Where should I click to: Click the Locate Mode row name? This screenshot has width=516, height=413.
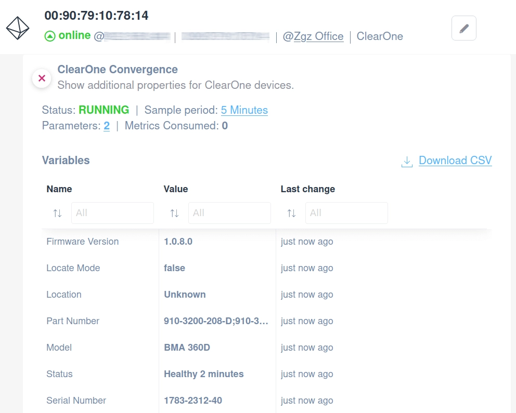[73, 268]
